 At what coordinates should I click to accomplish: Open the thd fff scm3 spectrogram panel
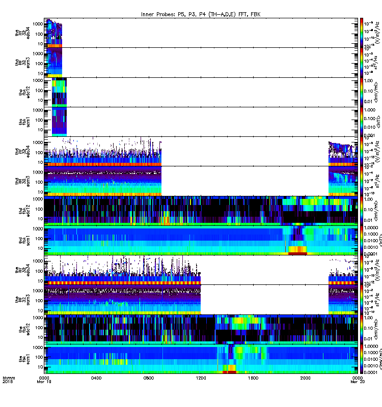point(201,181)
